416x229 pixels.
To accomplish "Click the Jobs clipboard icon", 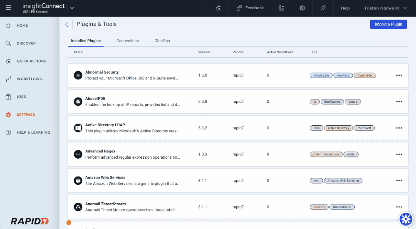I will (8, 97).
